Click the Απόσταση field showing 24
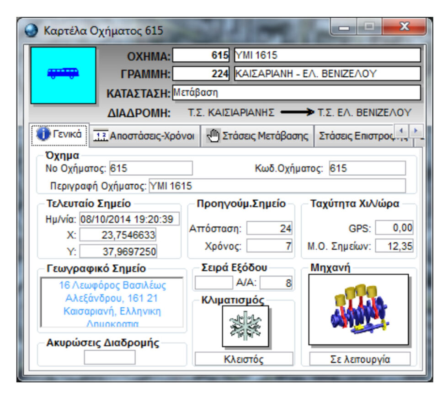 [269, 228]
